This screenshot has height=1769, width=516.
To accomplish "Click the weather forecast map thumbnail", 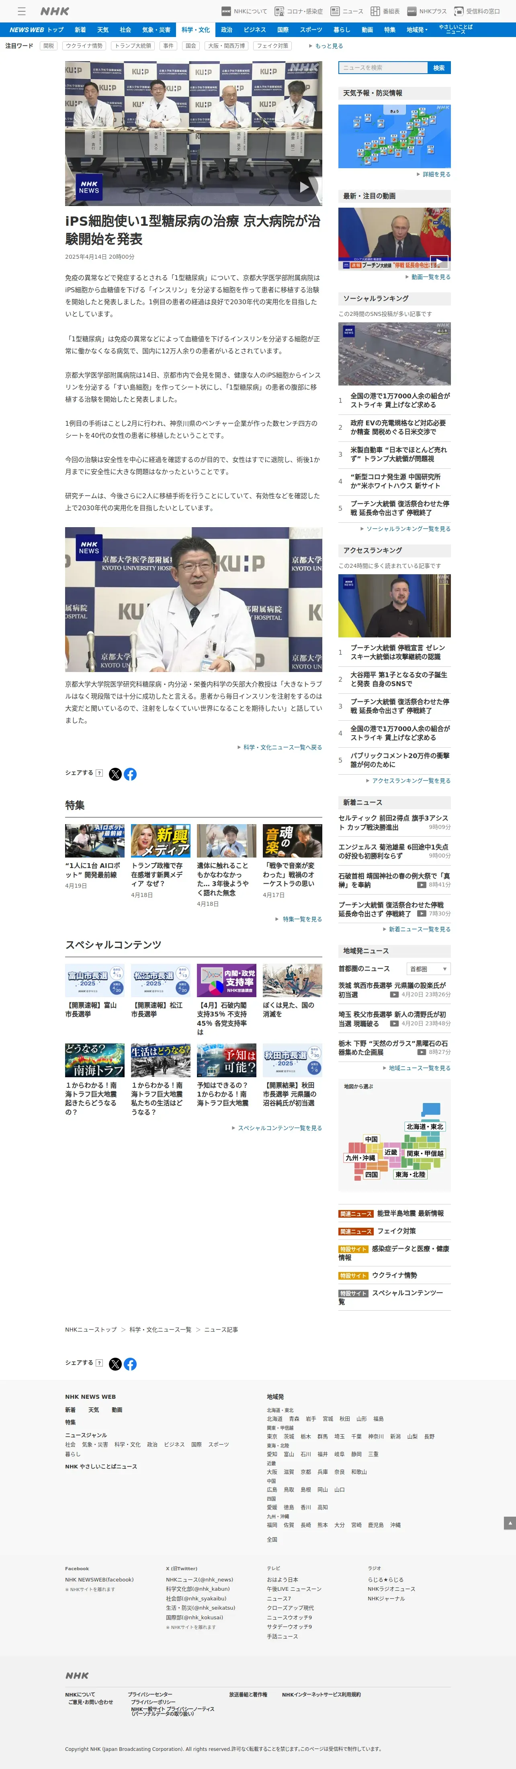I will pos(395,136).
